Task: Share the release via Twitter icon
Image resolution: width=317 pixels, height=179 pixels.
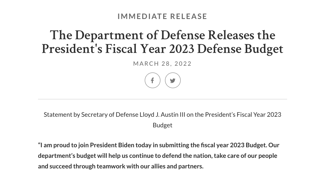Action: pyautogui.click(x=173, y=80)
